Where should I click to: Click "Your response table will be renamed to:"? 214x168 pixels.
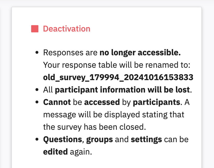tap(117, 65)
